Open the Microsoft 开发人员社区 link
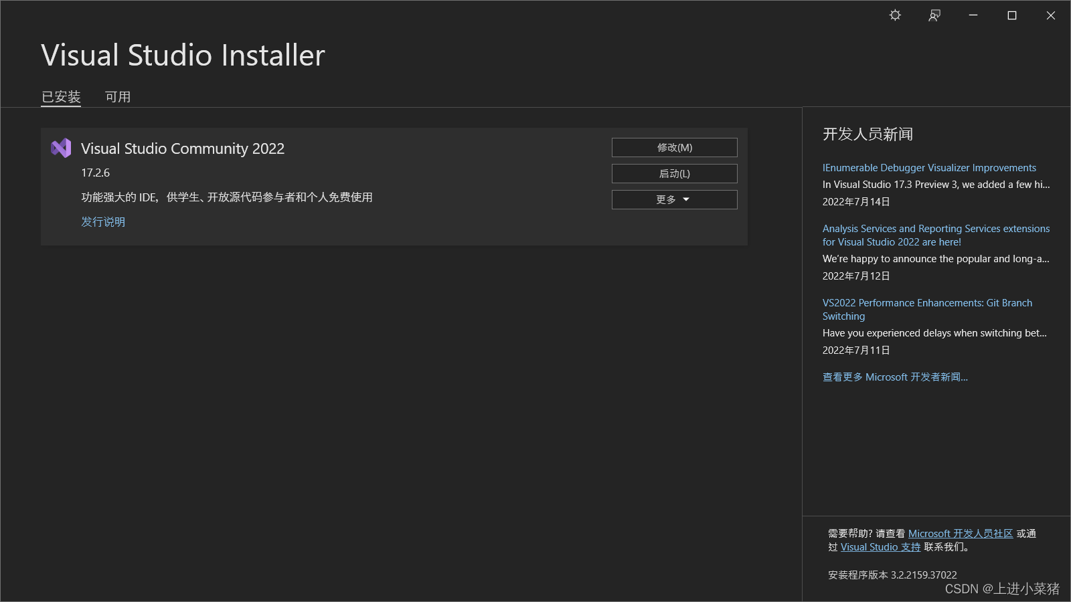 click(x=961, y=534)
